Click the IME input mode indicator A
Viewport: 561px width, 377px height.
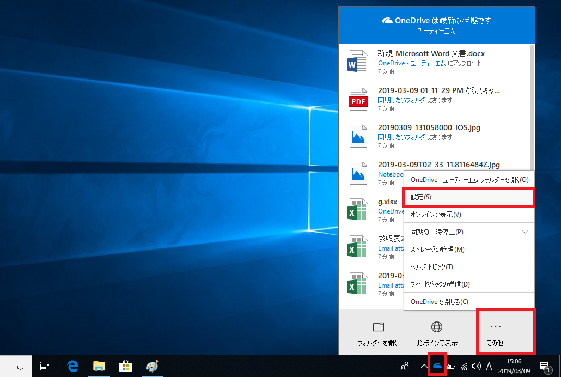(x=489, y=366)
